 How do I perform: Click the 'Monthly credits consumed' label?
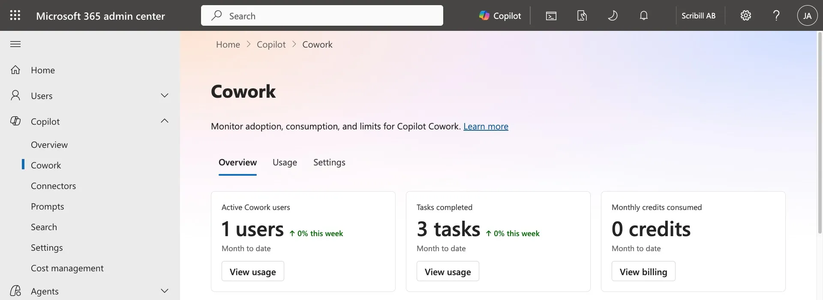657,207
